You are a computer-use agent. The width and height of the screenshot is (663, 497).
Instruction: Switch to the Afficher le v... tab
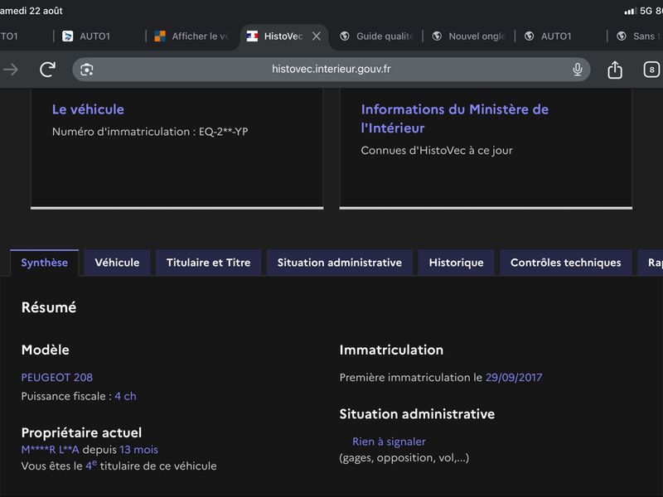(191, 36)
